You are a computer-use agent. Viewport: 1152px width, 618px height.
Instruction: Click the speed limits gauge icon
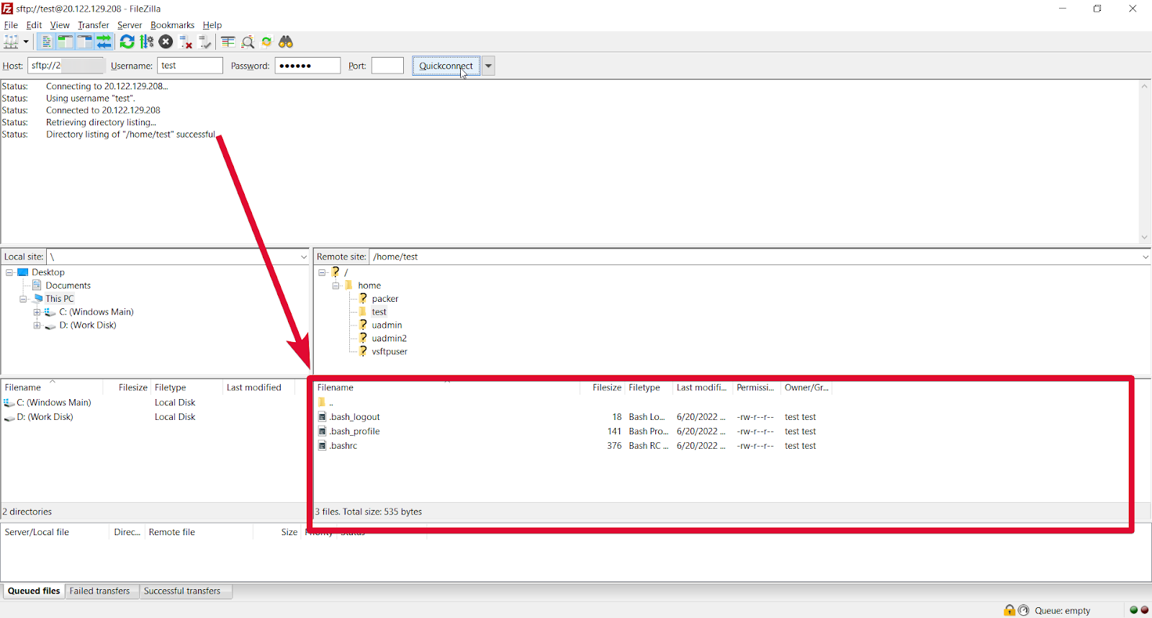(x=1024, y=610)
